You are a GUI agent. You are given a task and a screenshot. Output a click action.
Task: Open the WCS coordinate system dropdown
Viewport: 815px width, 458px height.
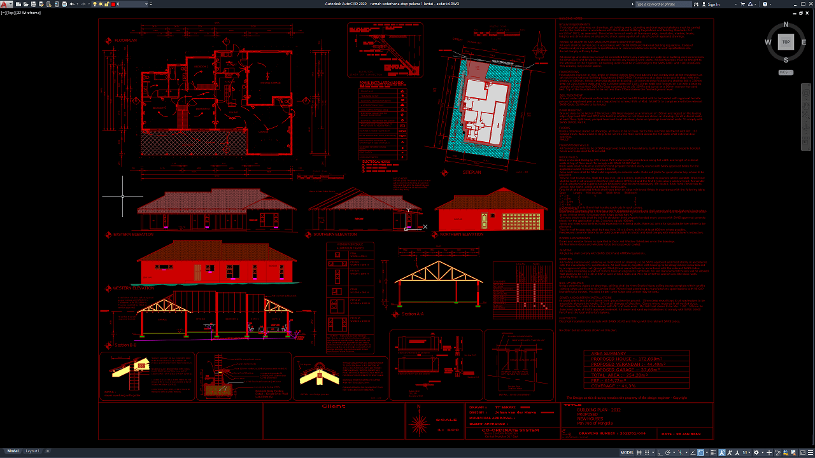click(786, 73)
